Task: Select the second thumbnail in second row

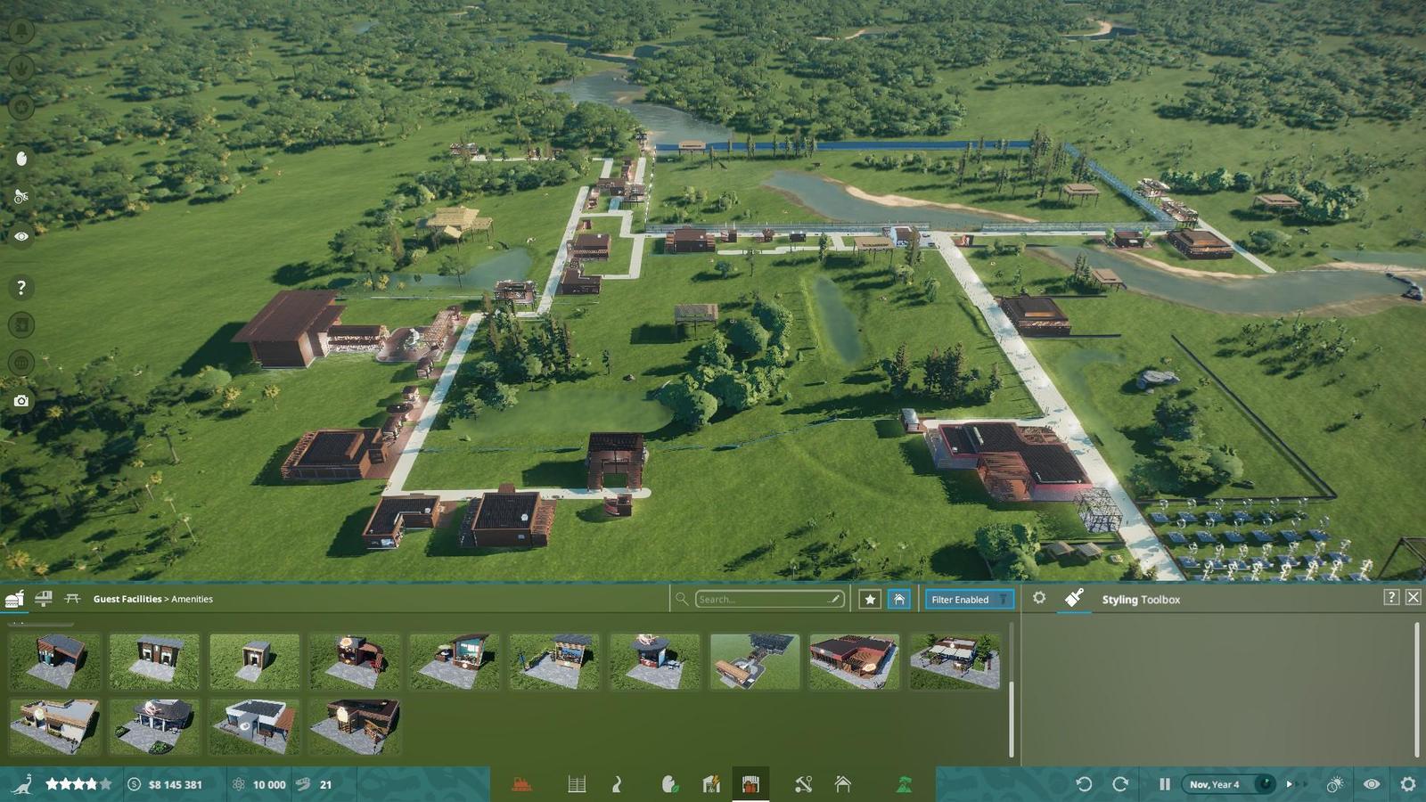Action: point(154,726)
